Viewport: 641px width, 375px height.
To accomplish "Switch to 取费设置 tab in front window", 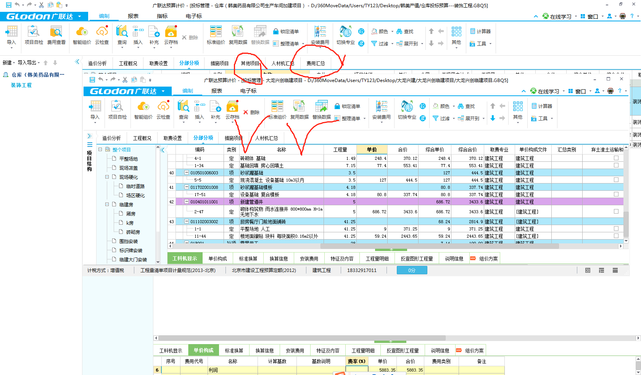I will tap(172, 138).
